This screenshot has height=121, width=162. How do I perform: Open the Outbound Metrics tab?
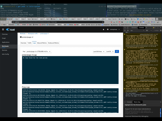click(x=53, y=43)
